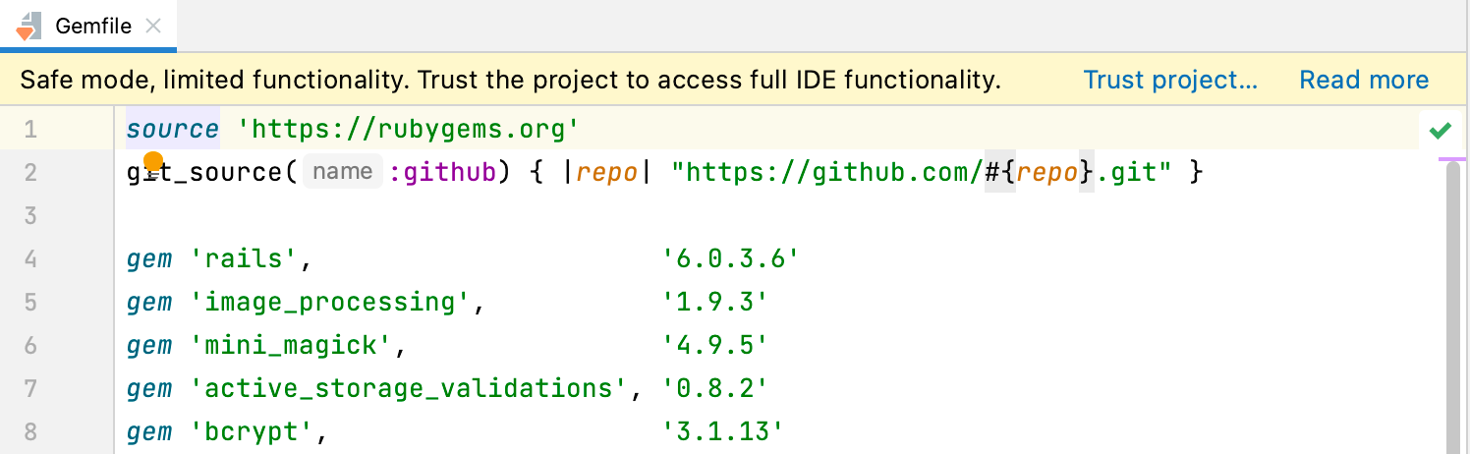
Task: Click the green inspection checkmark icon
Action: tap(1441, 130)
